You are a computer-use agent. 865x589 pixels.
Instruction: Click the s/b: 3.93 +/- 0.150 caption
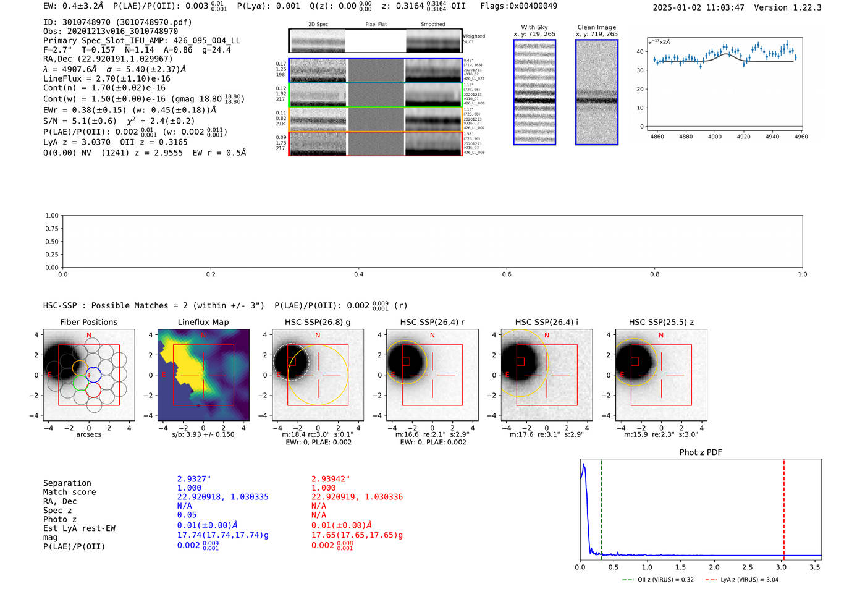pos(203,434)
